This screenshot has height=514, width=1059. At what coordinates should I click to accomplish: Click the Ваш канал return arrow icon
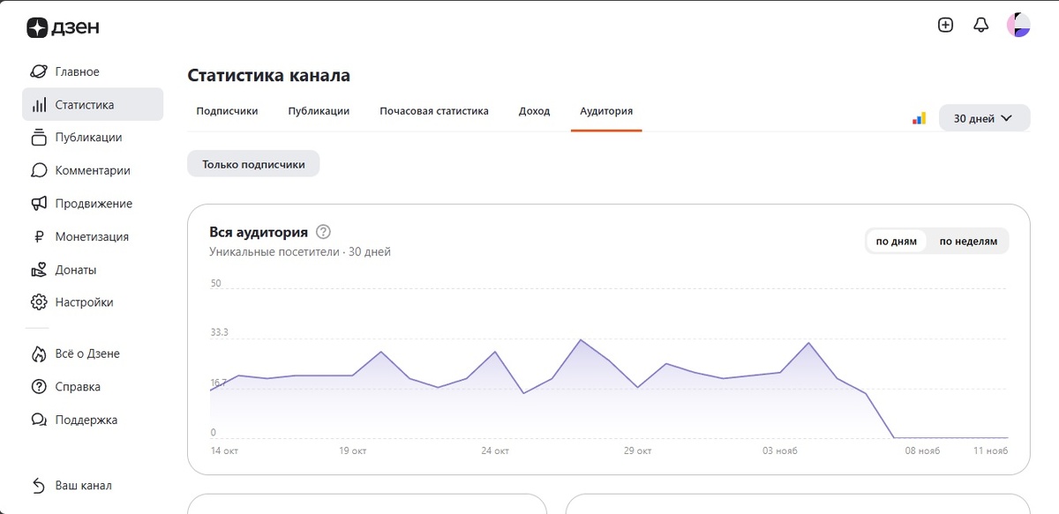[x=39, y=486]
